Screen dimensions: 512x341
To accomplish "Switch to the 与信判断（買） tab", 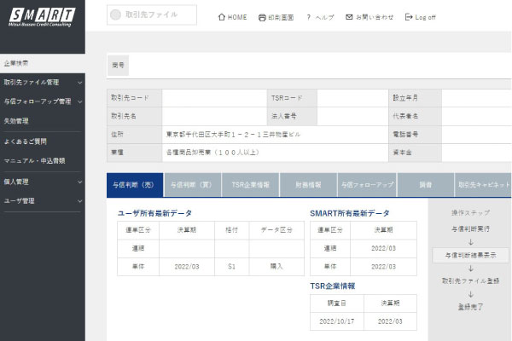I will pyautogui.click(x=193, y=184).
